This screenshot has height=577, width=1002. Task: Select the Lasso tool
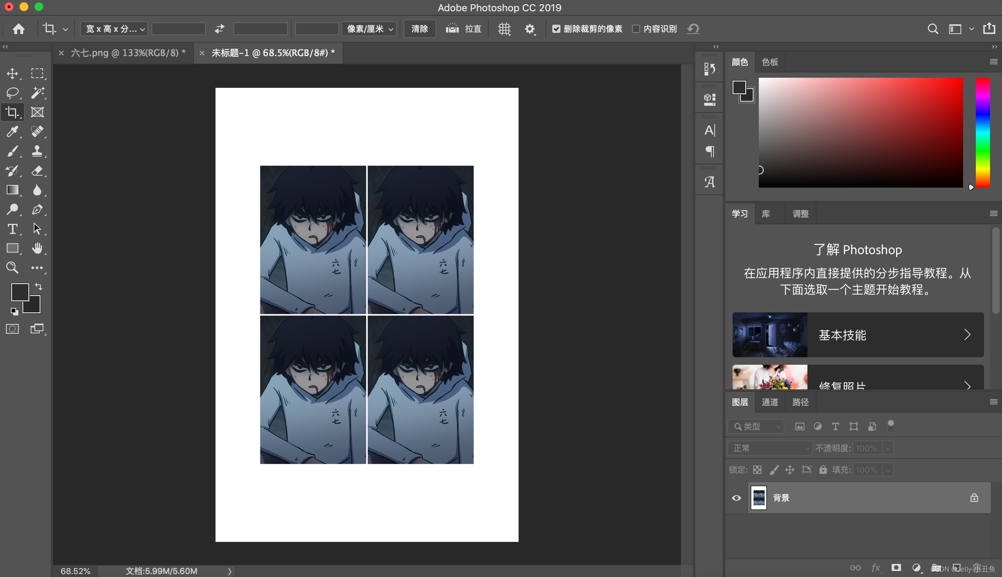[12, 93]
